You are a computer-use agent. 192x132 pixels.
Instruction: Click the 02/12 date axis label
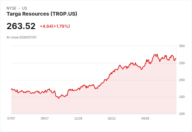[112, 118]
